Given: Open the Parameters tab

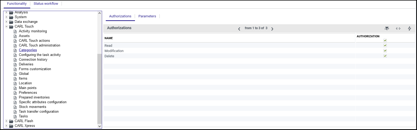Looking at the screenshot, I should [x=147, y=16].
